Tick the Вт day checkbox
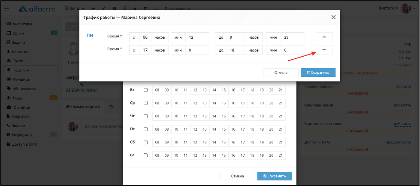 (x=145, y=90)
